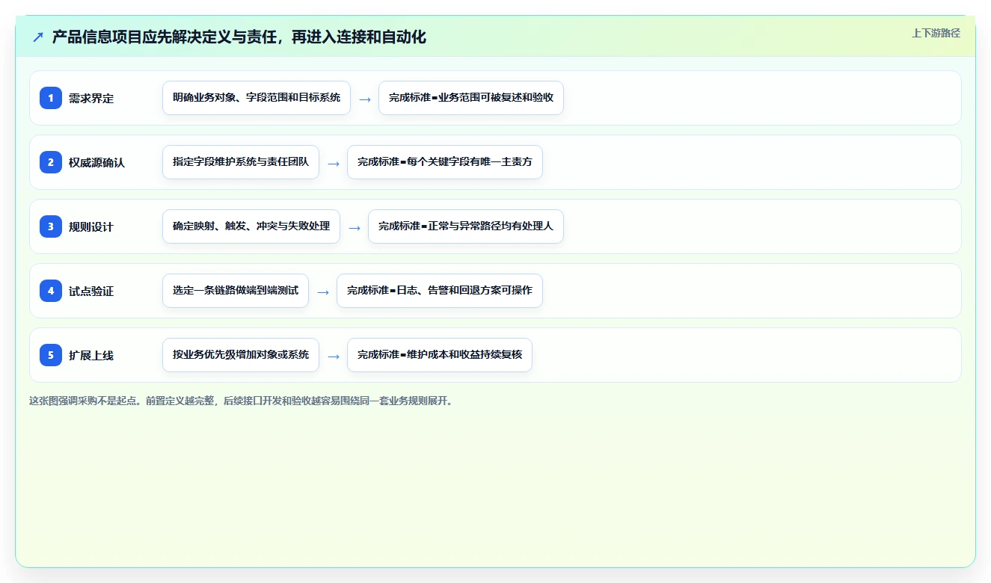Viewport: 991px width, 583px height.
Task: Open the 指定字段维护系统与责任团队 card
Action: point(241,162)
